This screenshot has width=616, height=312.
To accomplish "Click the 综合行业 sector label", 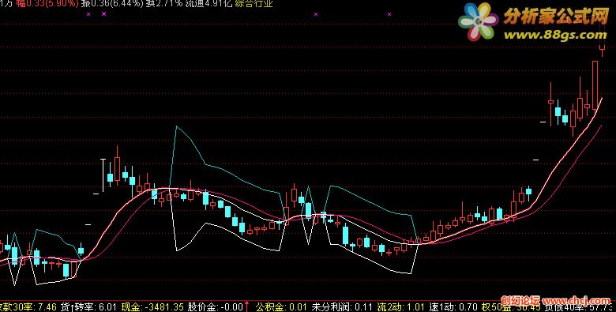I will (254, 4).
